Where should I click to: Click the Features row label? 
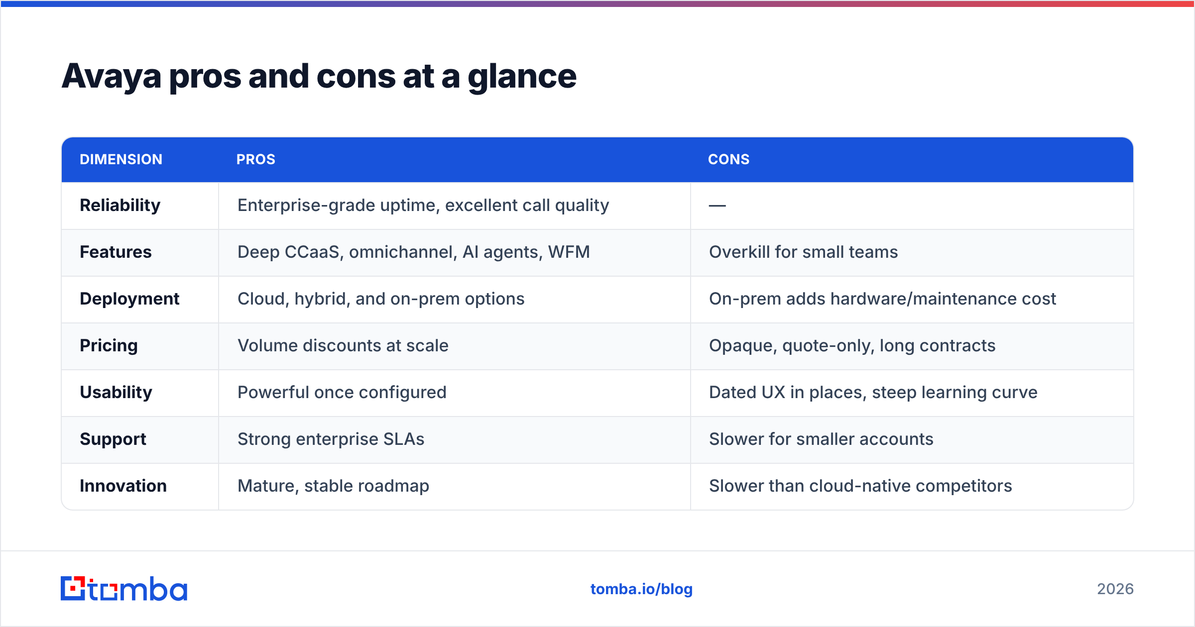pyautogui.click(x=116, y=252)
